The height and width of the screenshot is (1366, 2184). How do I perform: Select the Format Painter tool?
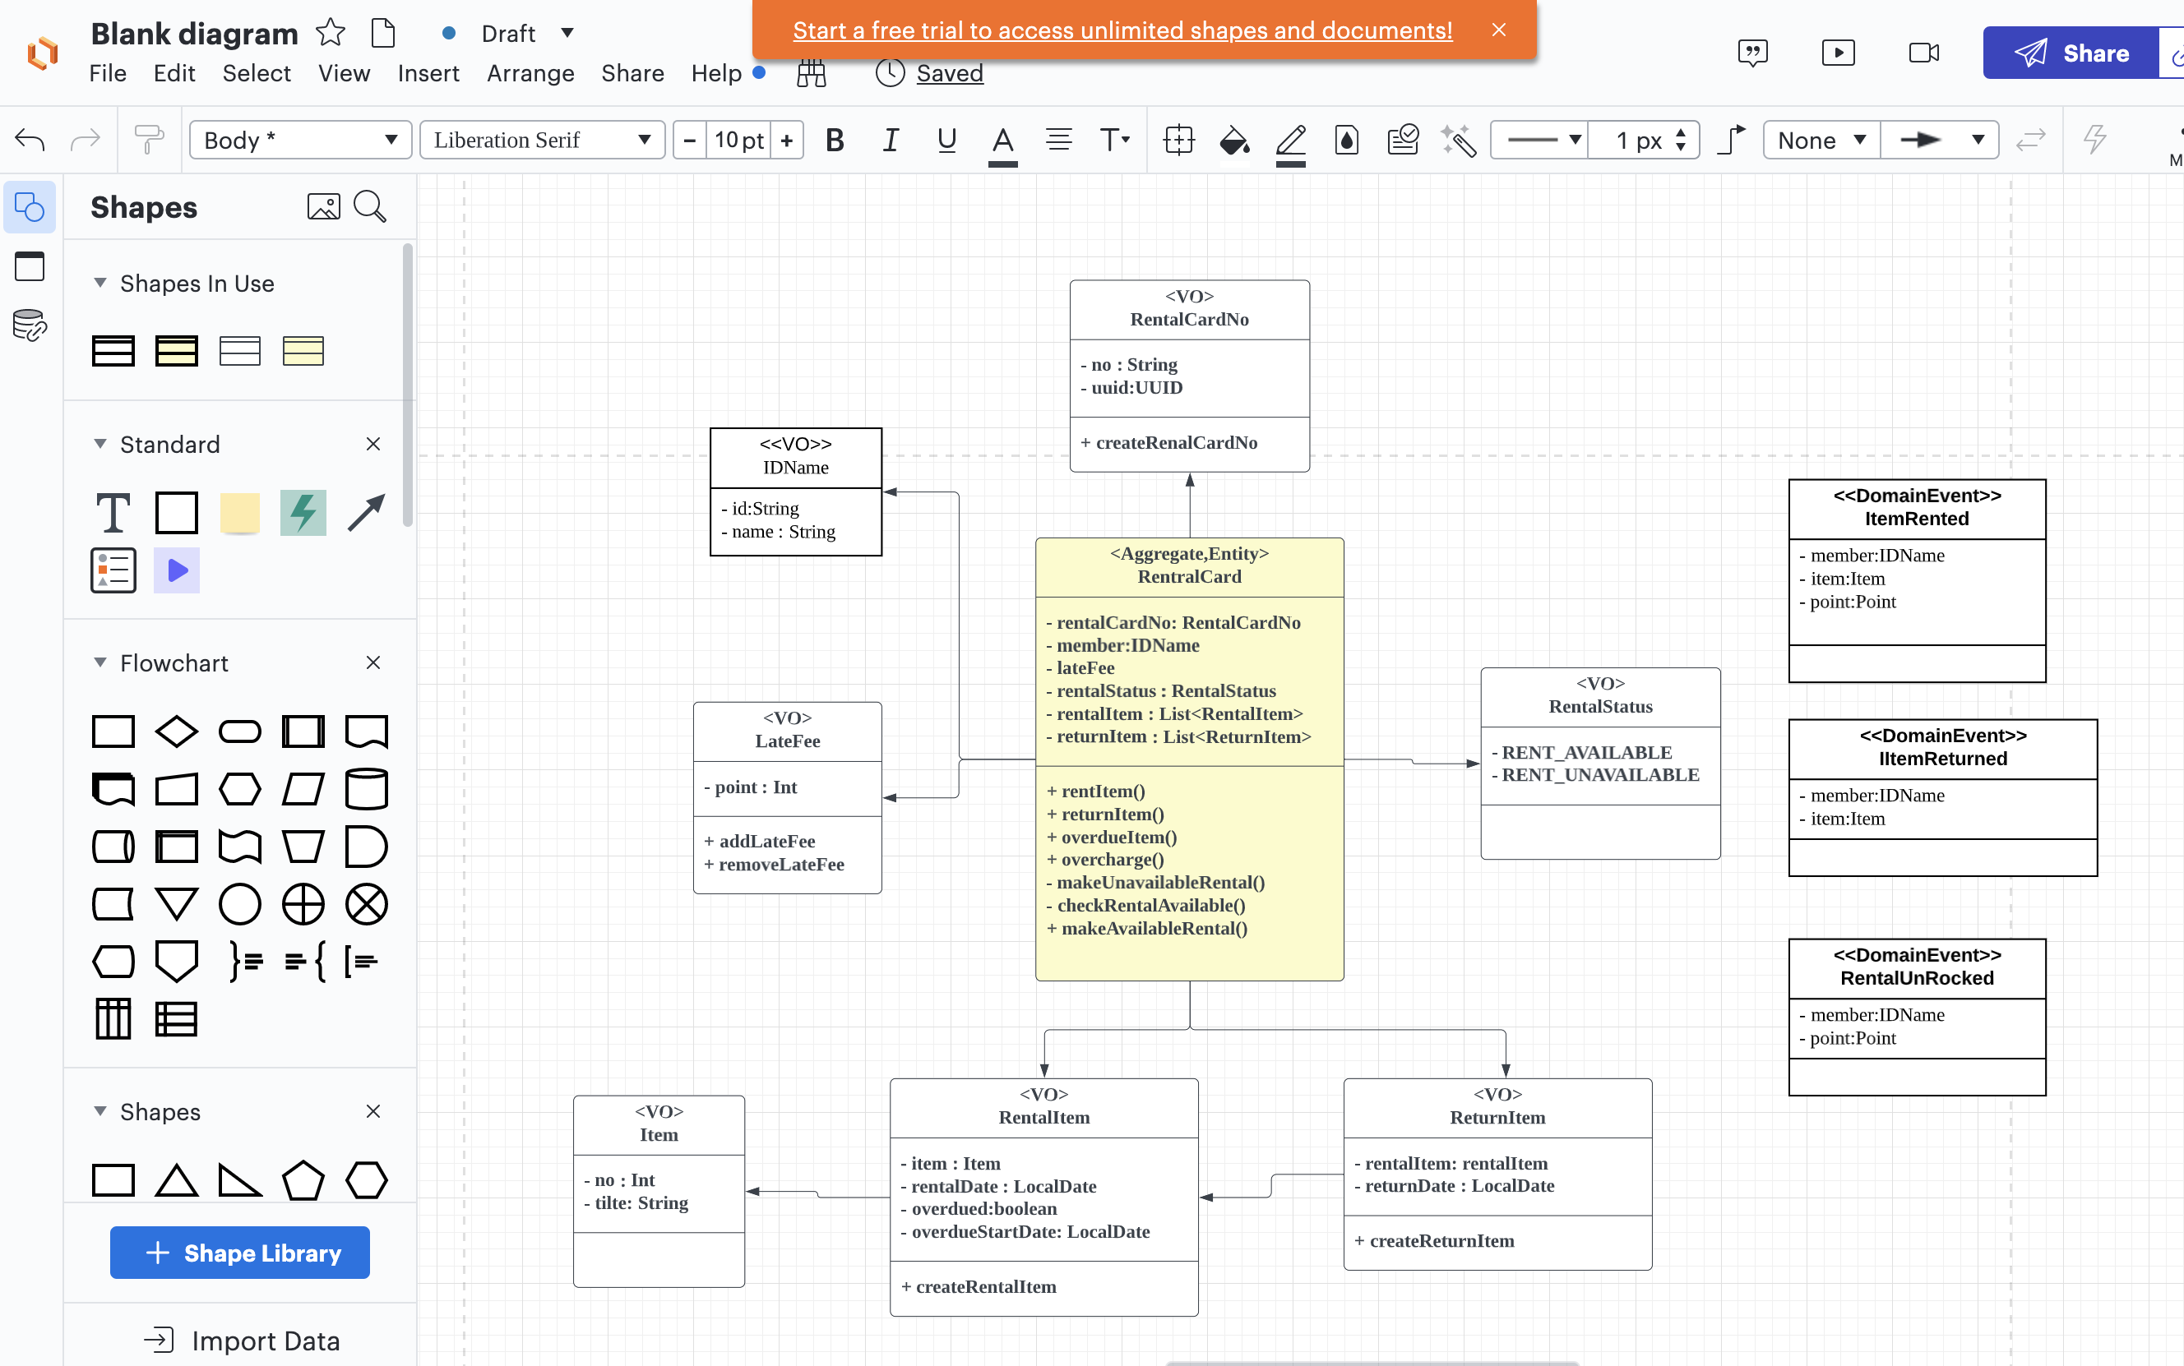[148, 140]
